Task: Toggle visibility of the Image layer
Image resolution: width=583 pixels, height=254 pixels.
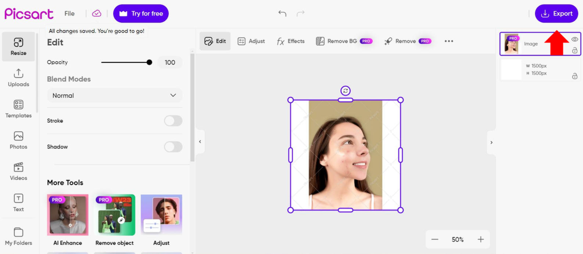Action: [575, 39]
